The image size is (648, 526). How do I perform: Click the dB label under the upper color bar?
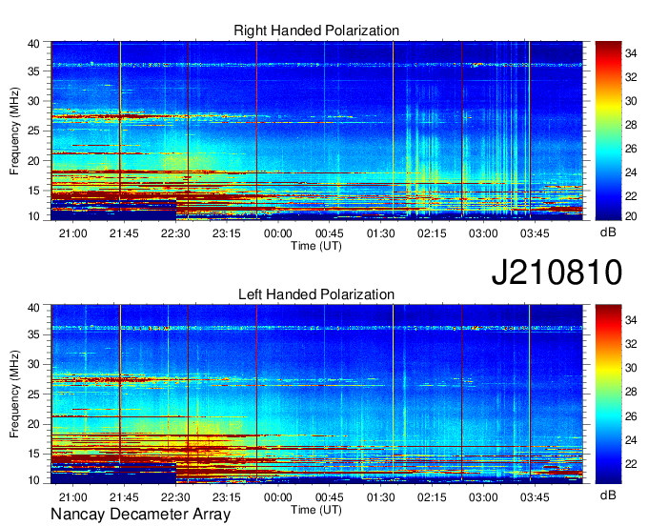[x=608, y=233]
